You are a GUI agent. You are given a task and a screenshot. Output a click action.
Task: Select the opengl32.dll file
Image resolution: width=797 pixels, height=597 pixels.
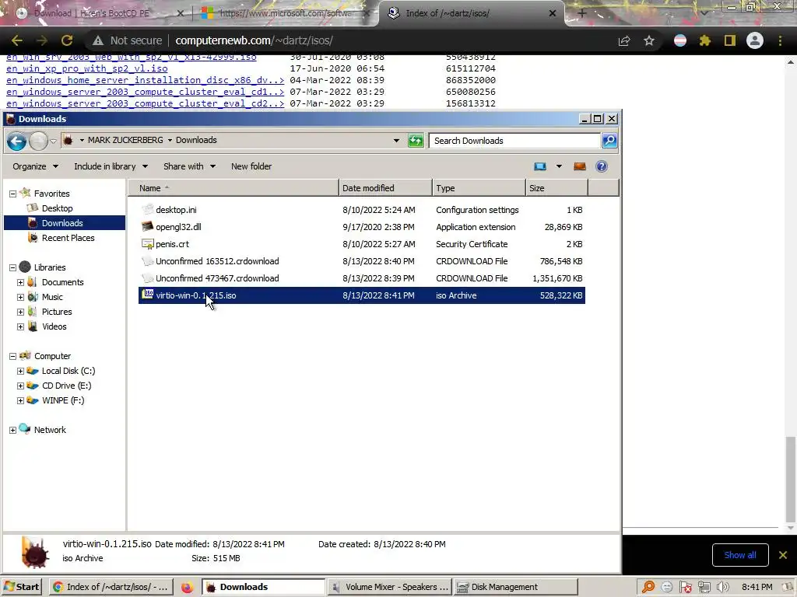[x=178, y=227]
